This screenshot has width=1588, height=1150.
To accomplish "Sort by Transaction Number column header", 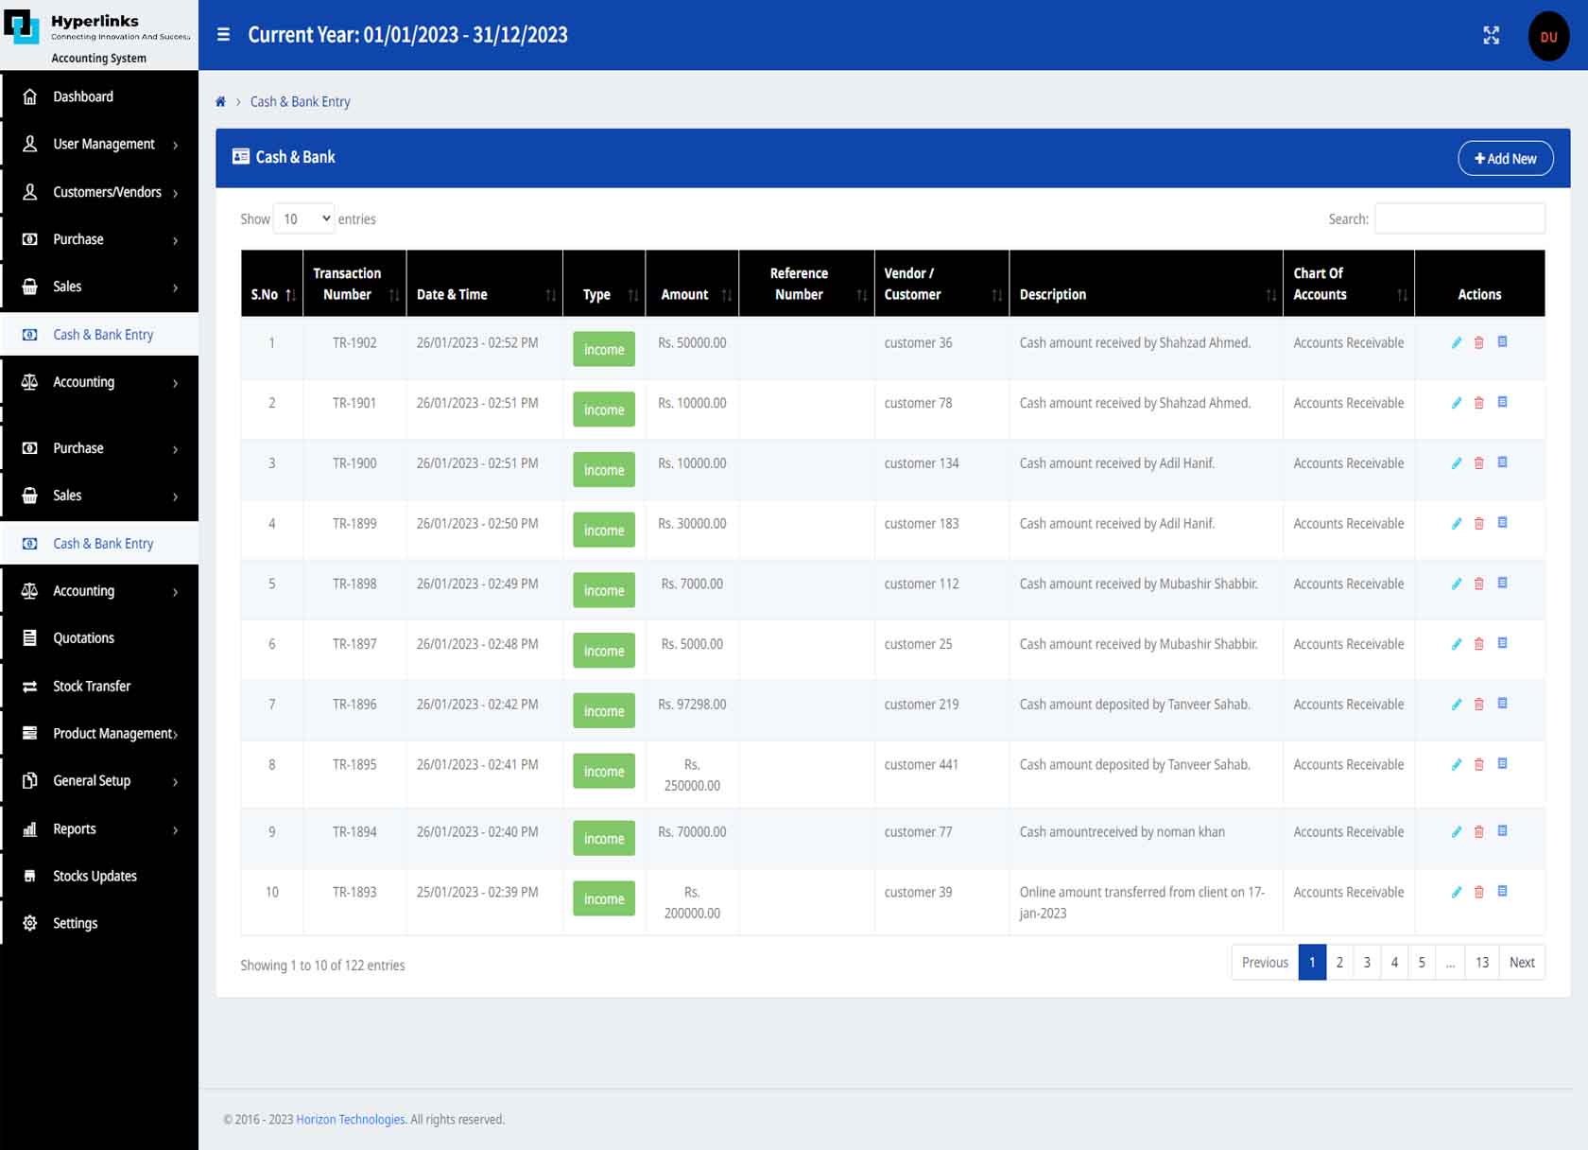I will click(354, 284).
